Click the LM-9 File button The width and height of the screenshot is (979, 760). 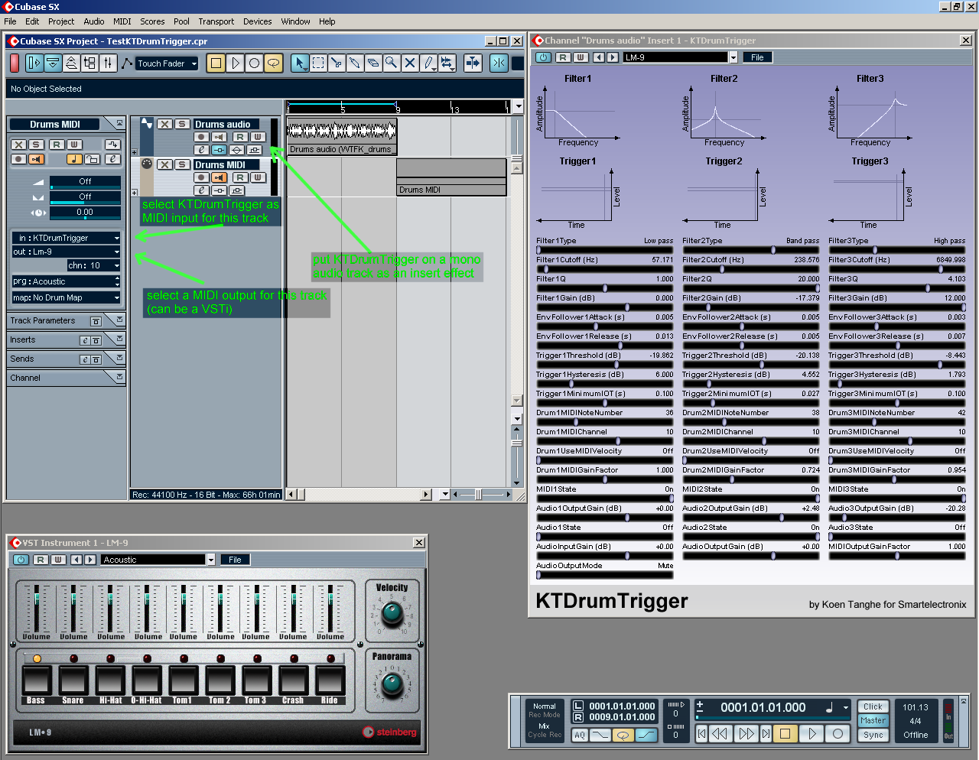tap(235, 560)
